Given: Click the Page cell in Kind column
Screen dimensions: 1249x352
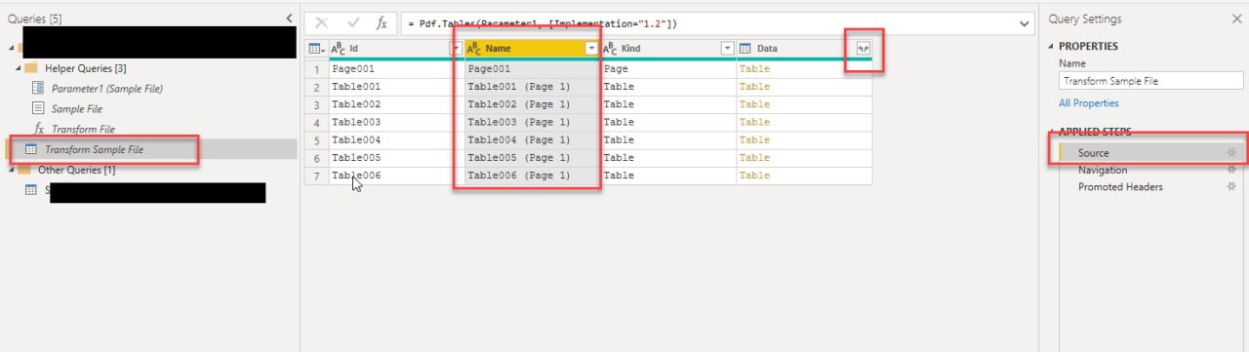Looking at the screenshot, I should click(x=667, y=69).
